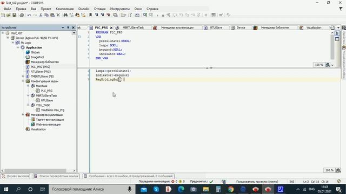Open File Explorer from the taskbar

206,189
